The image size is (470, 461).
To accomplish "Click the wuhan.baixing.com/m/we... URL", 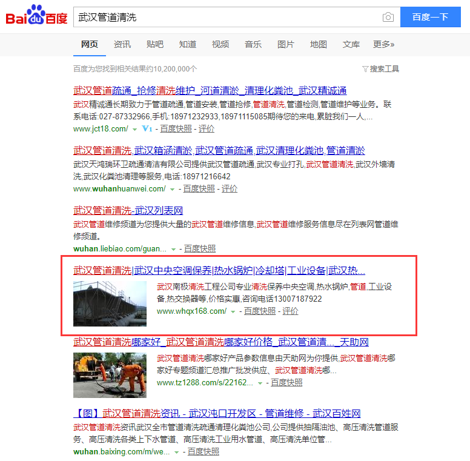I will (121, 452).
